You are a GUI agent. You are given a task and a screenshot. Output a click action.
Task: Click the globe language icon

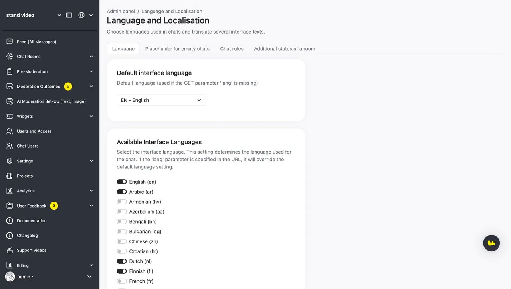pos(81,15)
